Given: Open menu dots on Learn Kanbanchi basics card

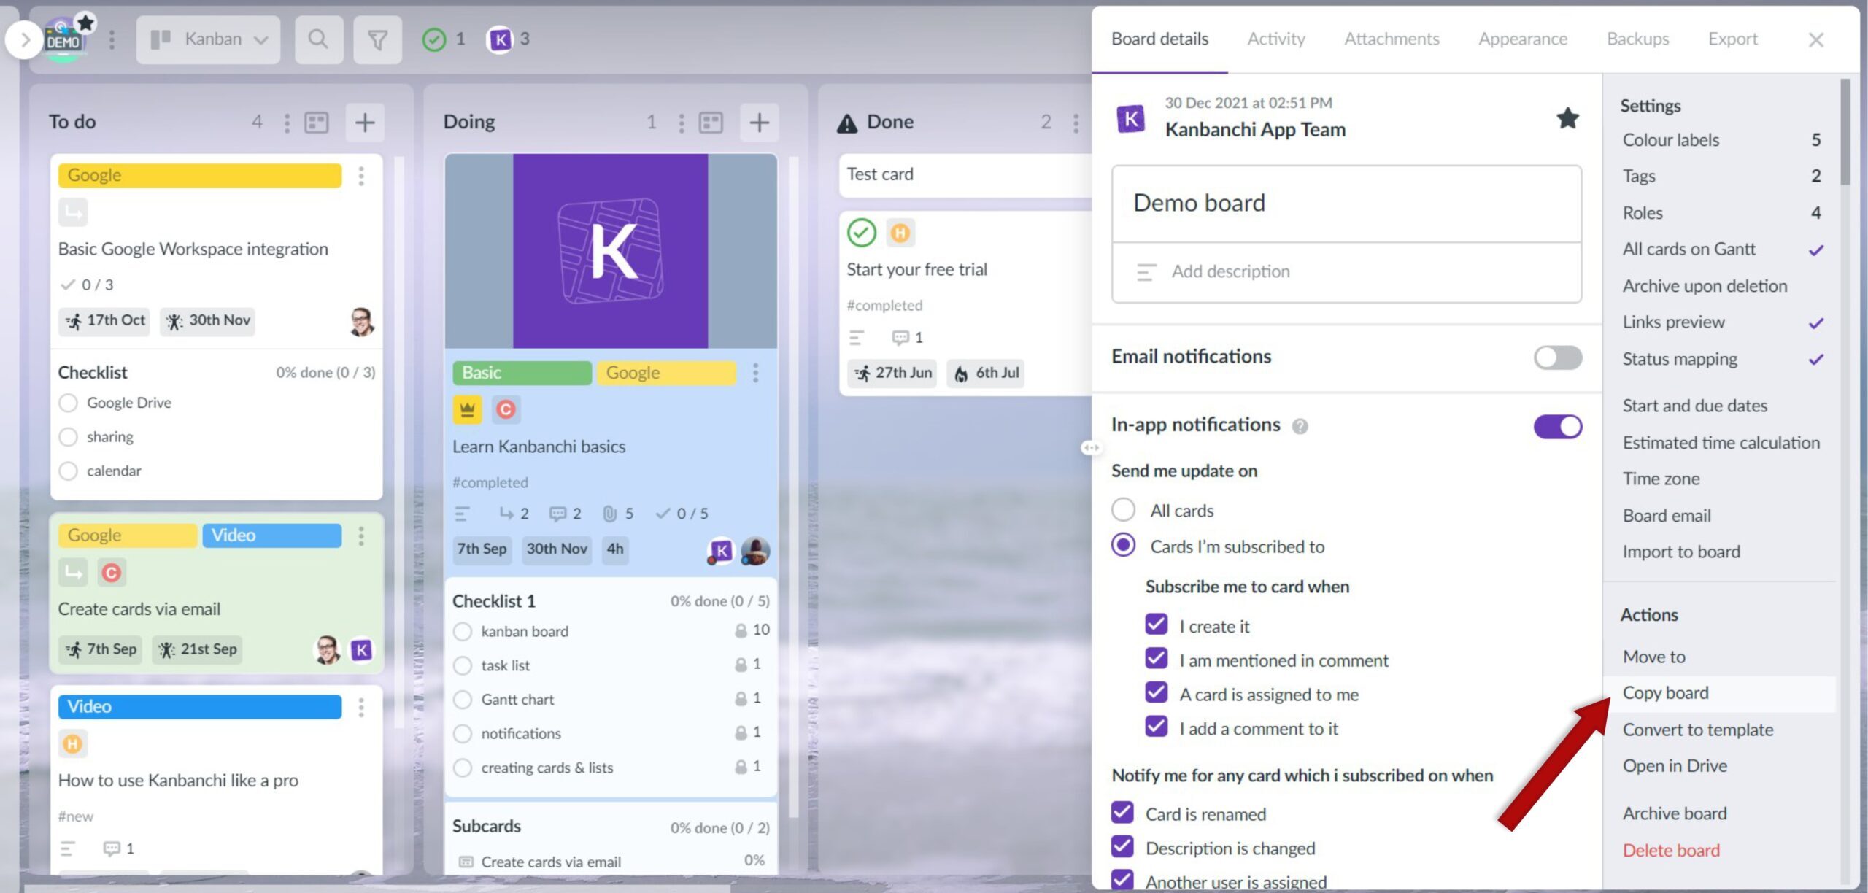Looking at the screenshot, I should pyautogui.click(x=756, y=373).
